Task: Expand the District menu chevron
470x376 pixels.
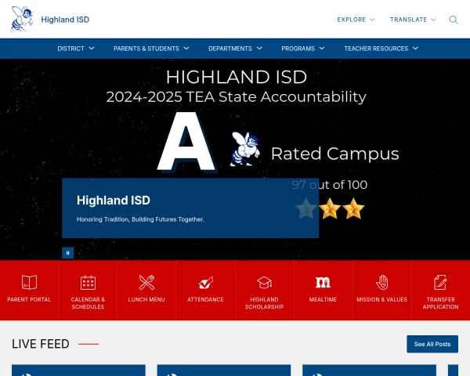Action: pos(92,49)
